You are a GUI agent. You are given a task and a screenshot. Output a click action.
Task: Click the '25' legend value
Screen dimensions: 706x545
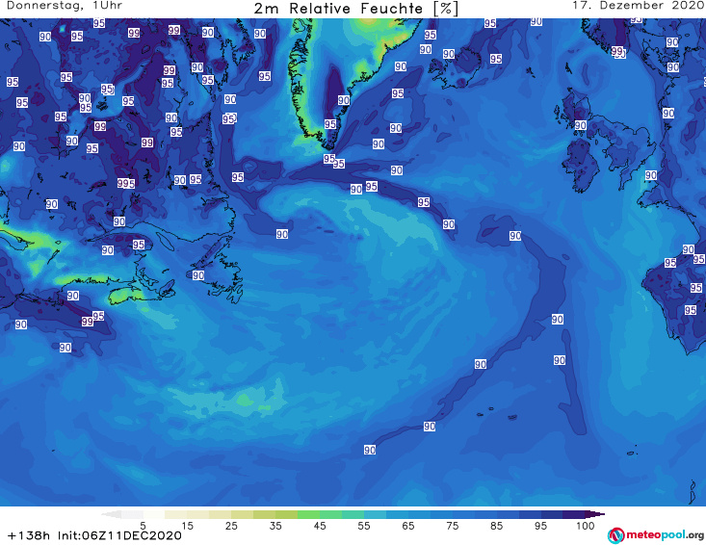click(231, 526)
